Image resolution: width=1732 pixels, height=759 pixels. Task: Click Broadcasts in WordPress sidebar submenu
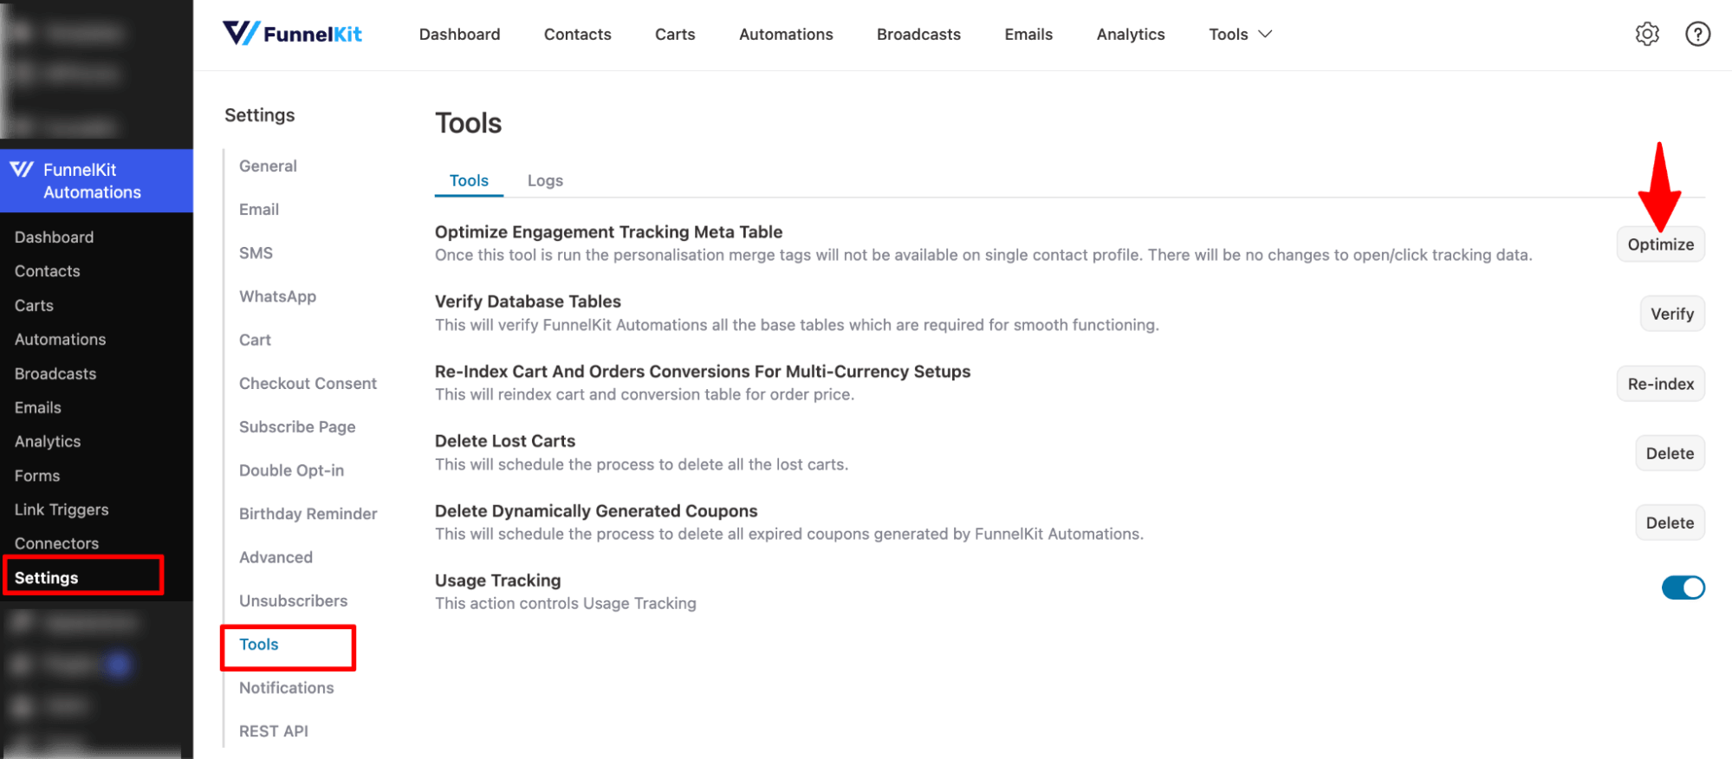click(55, 373)
